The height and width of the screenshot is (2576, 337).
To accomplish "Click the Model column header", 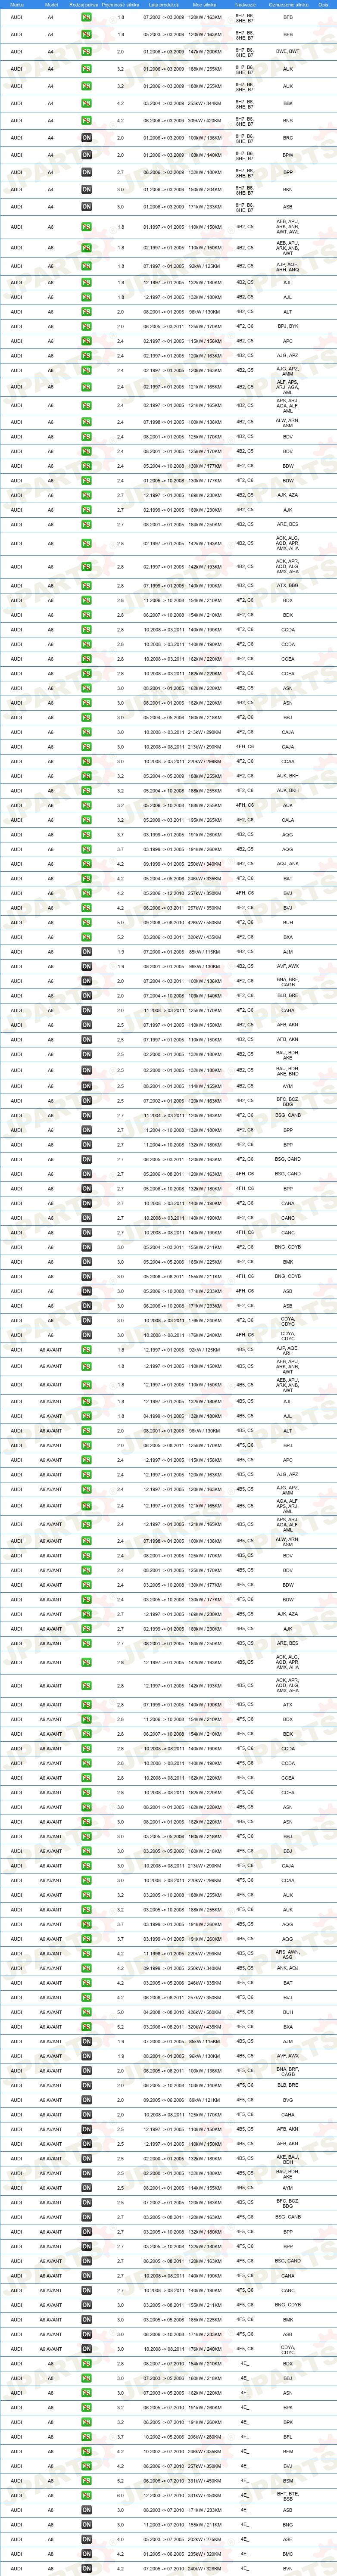I will click(51, 5).
